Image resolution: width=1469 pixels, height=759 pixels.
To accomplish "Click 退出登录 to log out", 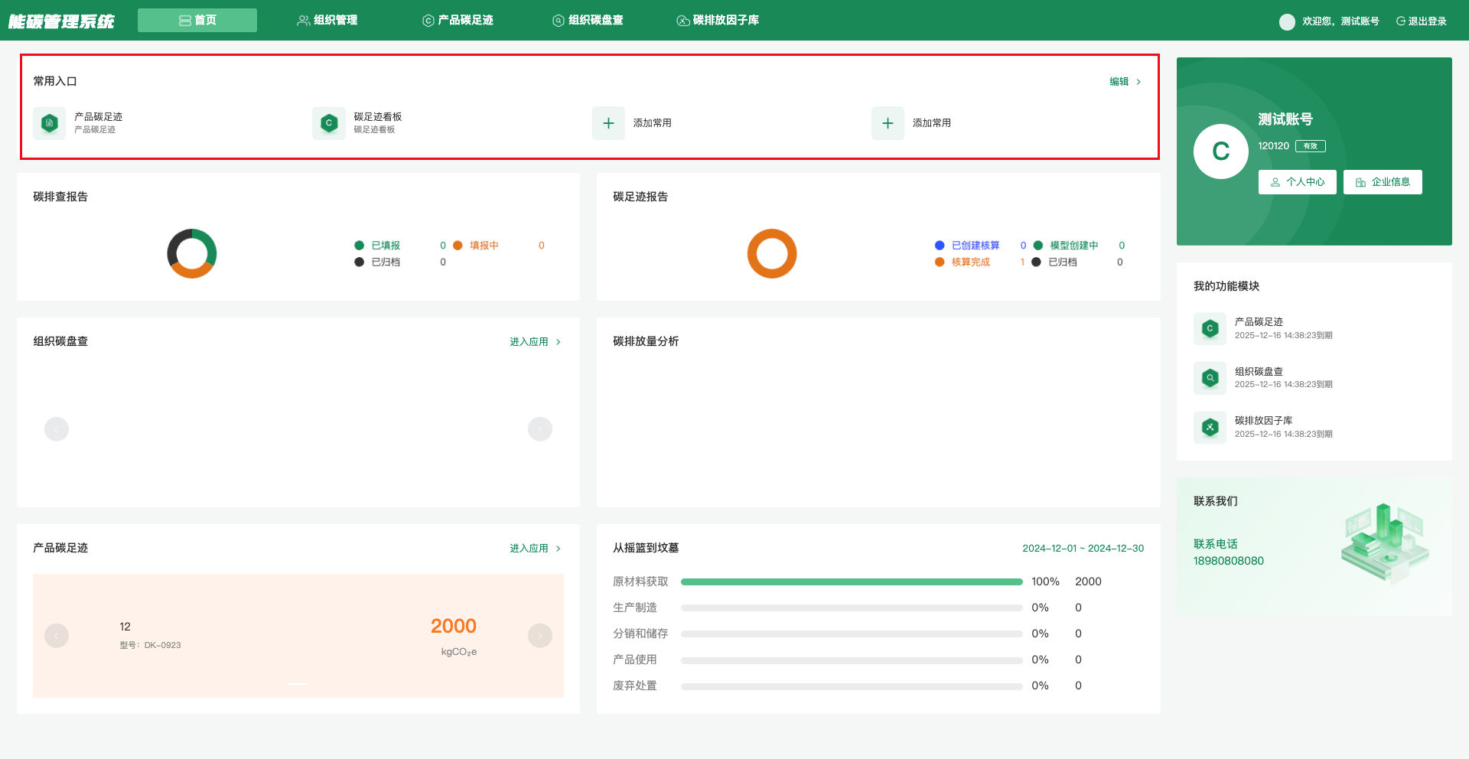I will point(1422,21).
